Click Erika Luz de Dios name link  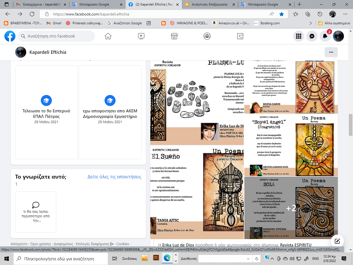point(178,245)
